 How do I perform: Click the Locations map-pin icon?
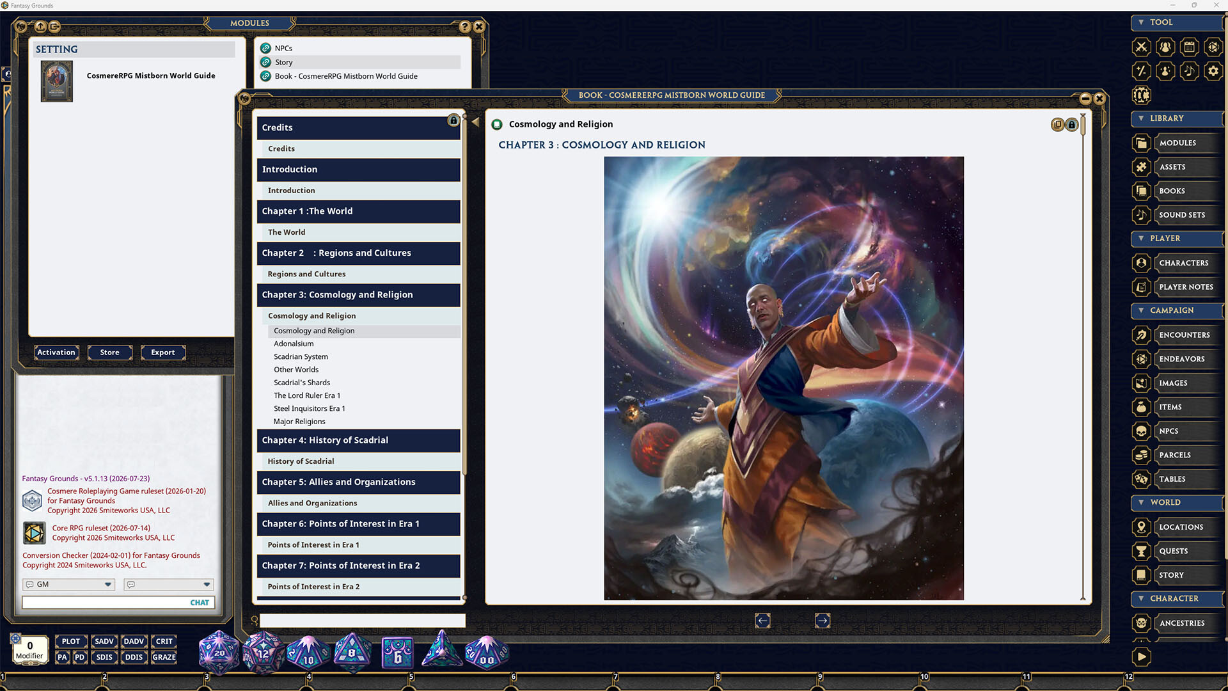(1141, 527)
